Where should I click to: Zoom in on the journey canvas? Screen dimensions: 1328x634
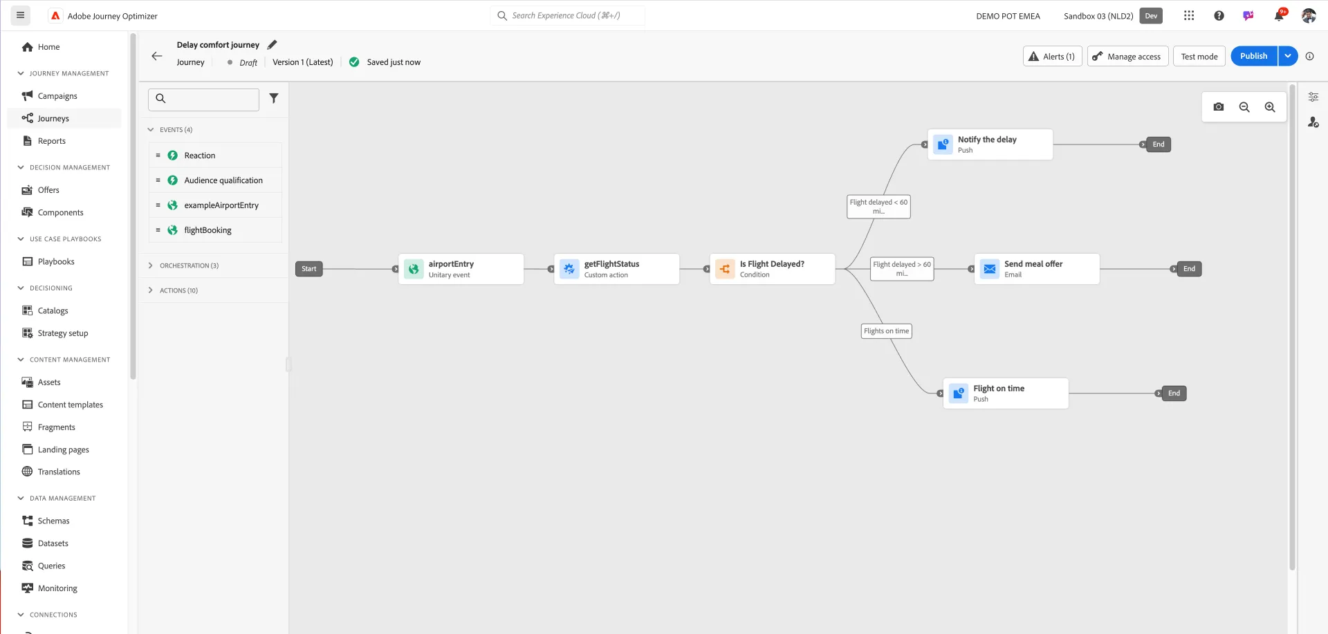point(1270,107)
